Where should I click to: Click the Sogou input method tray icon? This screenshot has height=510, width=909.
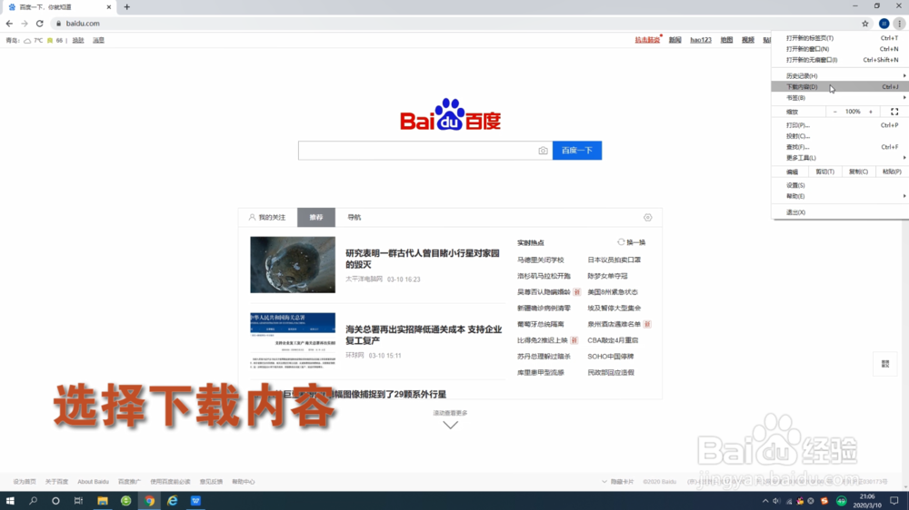(x=824, y=501)
